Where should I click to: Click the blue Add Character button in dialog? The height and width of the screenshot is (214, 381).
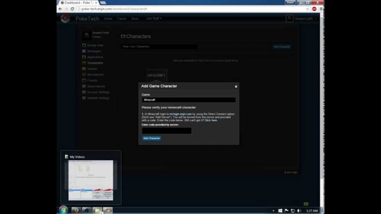(152, 138)
